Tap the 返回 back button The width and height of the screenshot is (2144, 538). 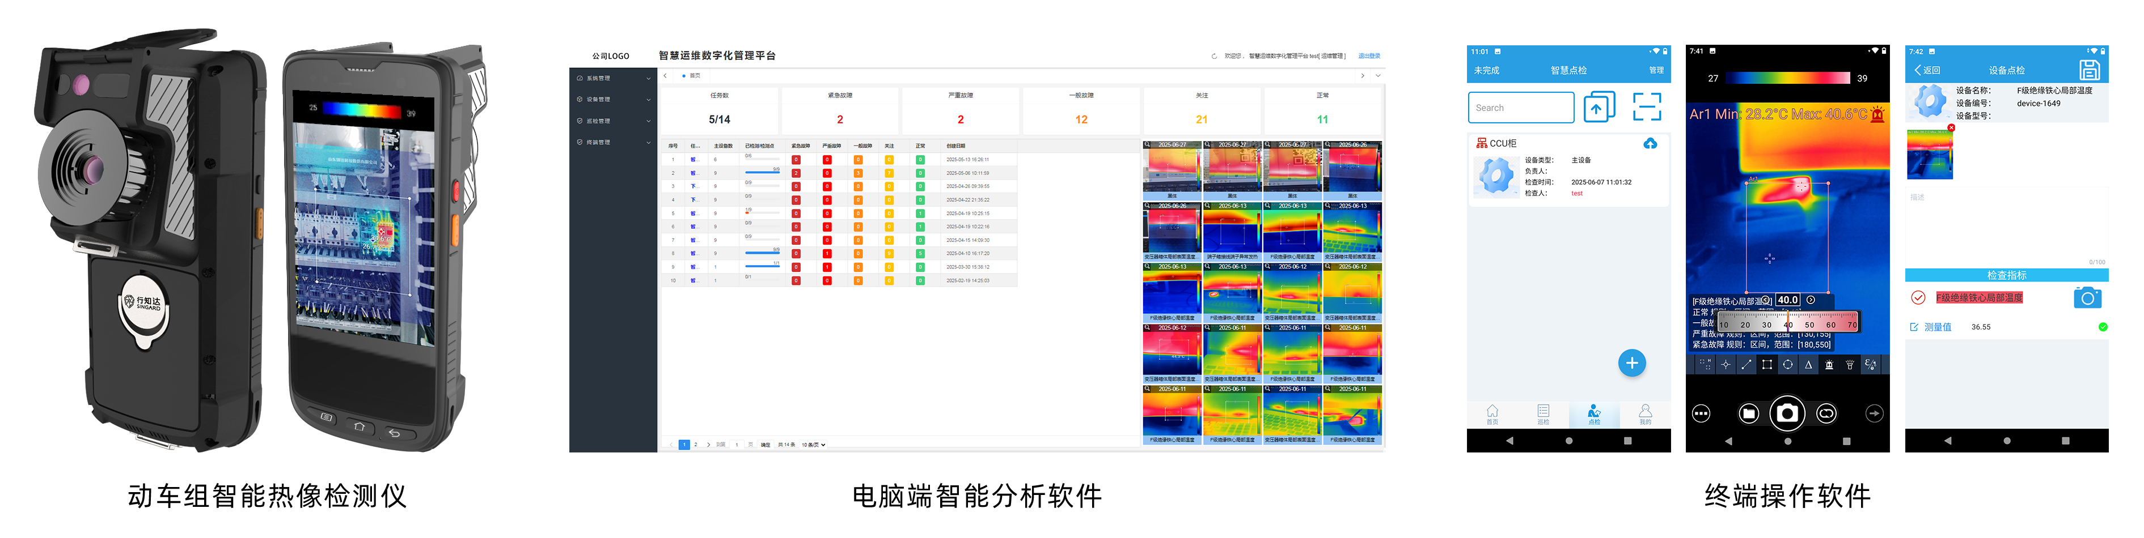point(1927,71)
